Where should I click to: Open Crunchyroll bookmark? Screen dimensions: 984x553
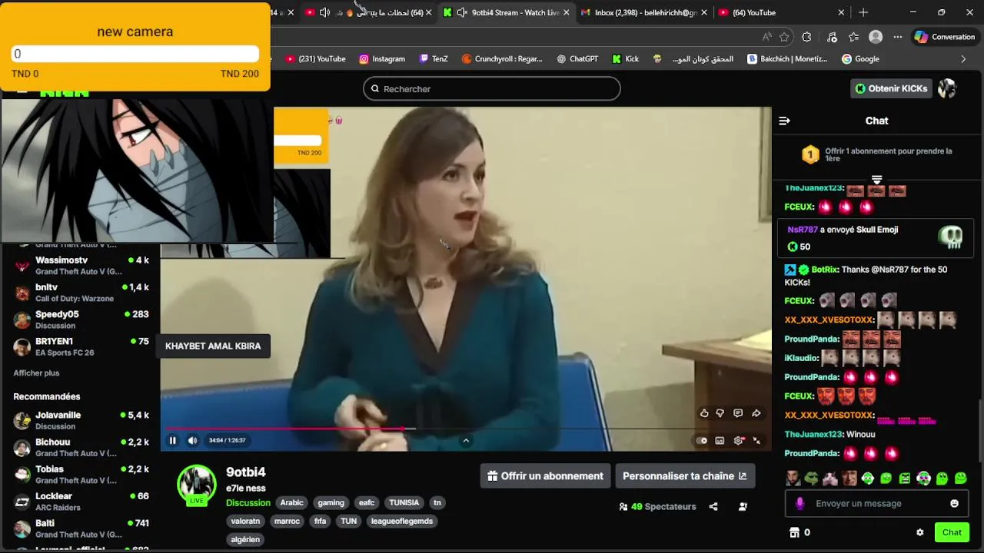pos(502,59)
